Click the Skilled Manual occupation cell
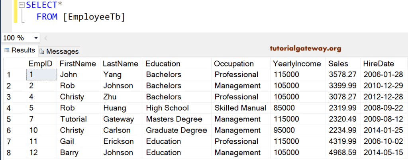 (240, 108)
